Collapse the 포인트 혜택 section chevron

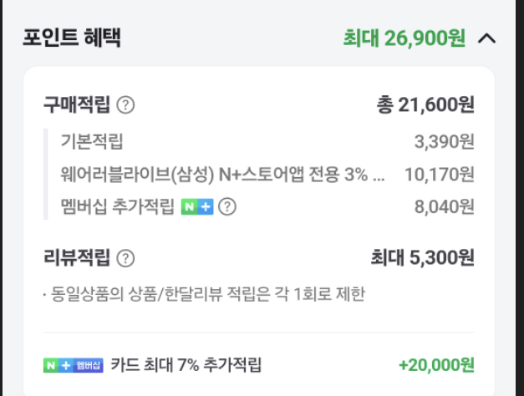point(487,38)
